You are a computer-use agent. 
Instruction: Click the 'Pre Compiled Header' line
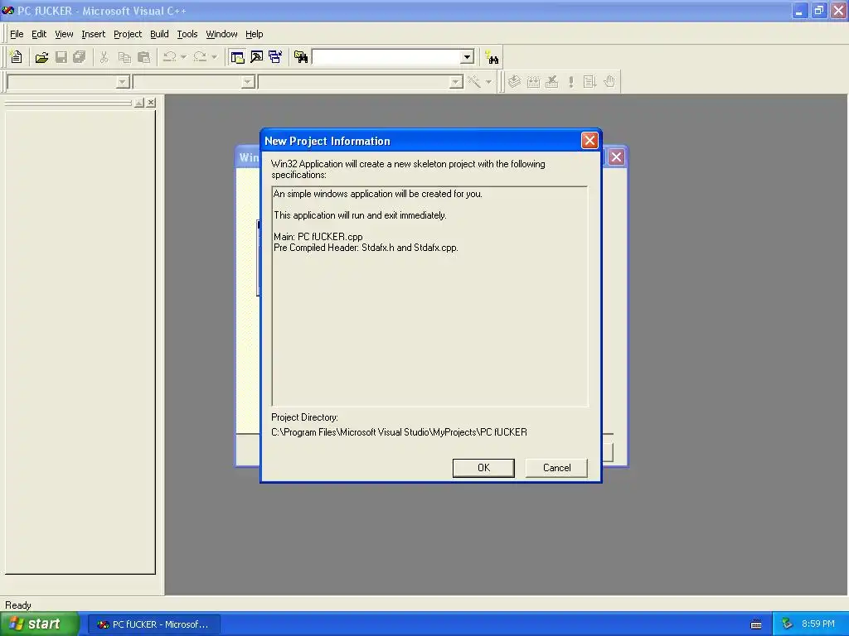[x=366, y=248]
